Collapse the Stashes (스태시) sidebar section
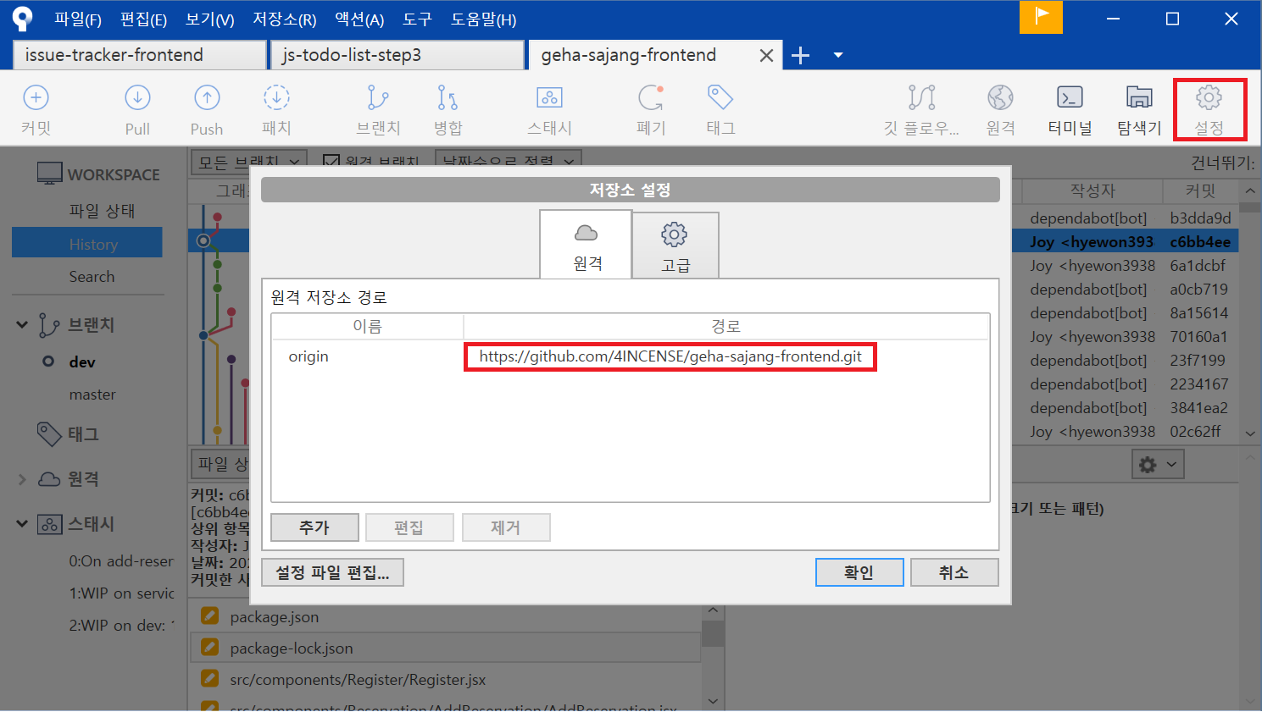This screenshot has width=1262, height=712. 22,524
